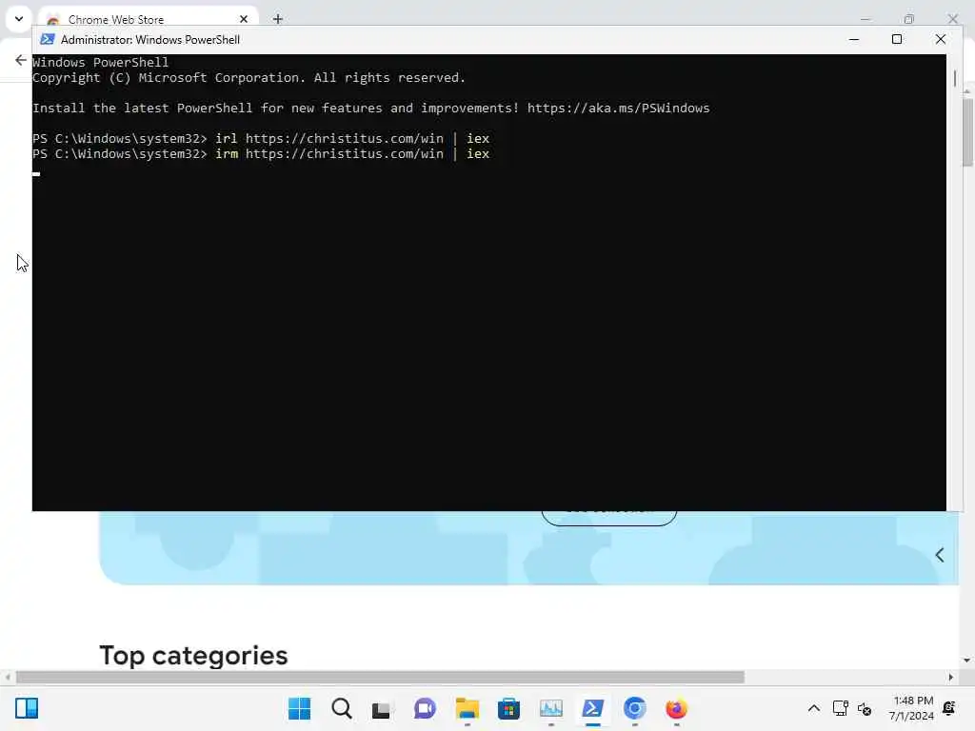Open Chrome tab search dropdown
Screen dimensions: 975x731
[x=19, y=19]
